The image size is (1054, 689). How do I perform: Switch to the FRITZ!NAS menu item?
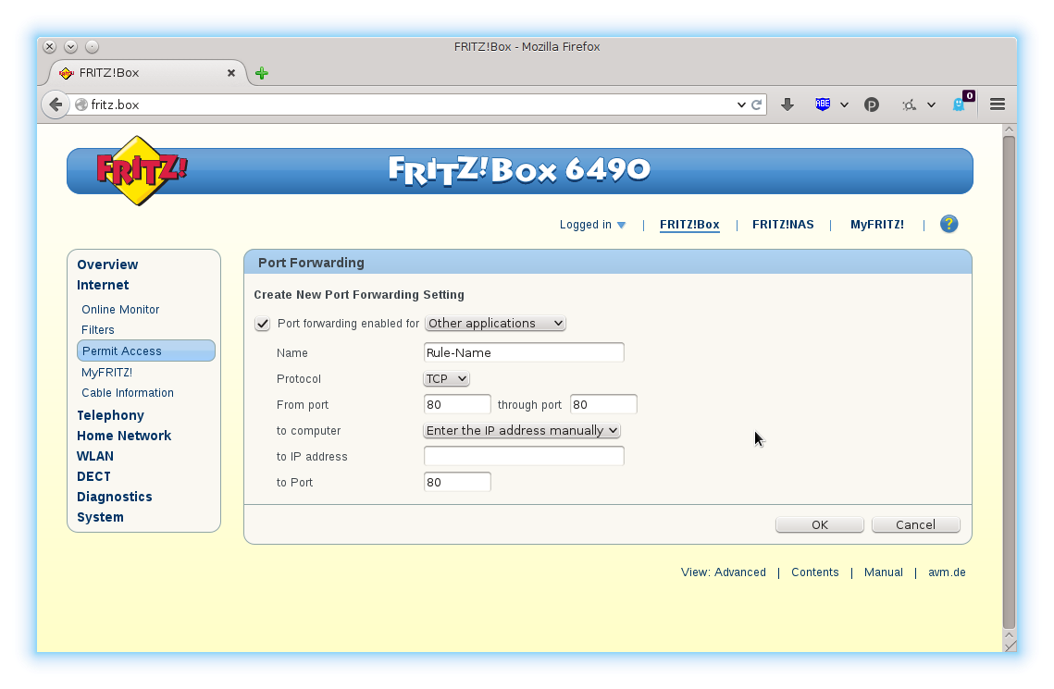pos(783,224)
